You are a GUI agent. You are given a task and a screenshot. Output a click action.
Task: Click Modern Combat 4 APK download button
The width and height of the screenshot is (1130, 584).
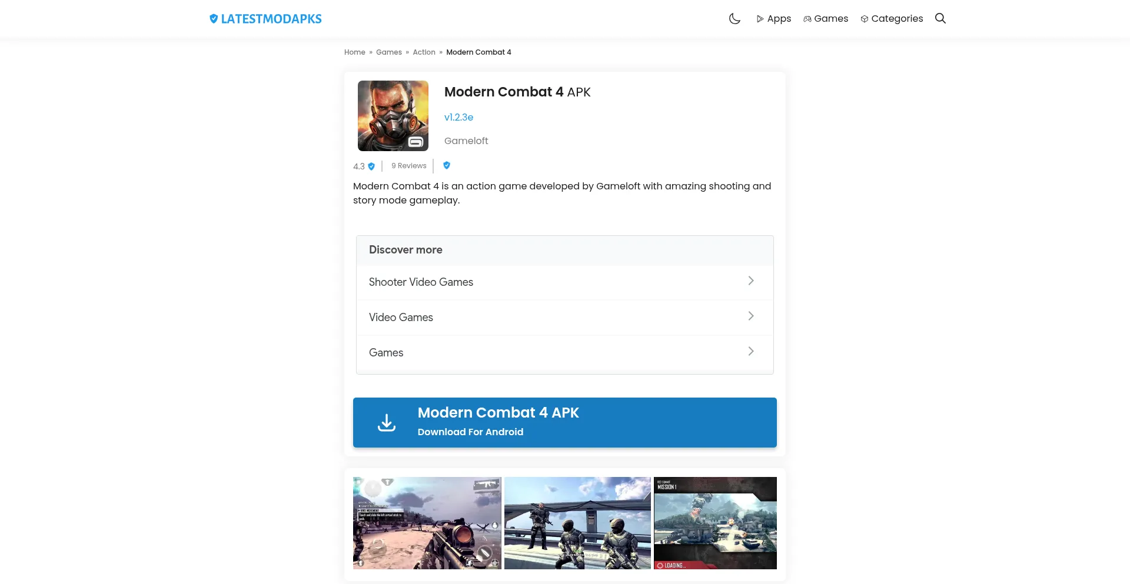click(565, 422)
